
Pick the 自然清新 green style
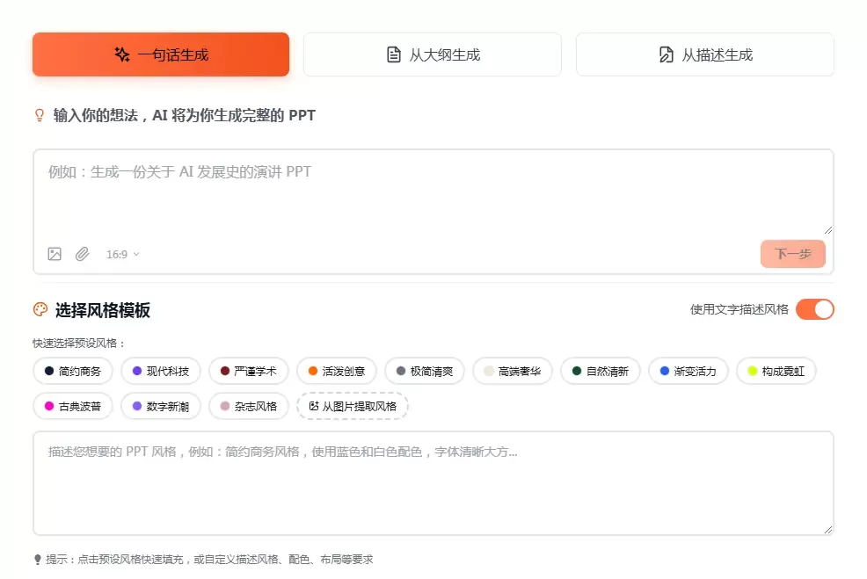point(601,371)
